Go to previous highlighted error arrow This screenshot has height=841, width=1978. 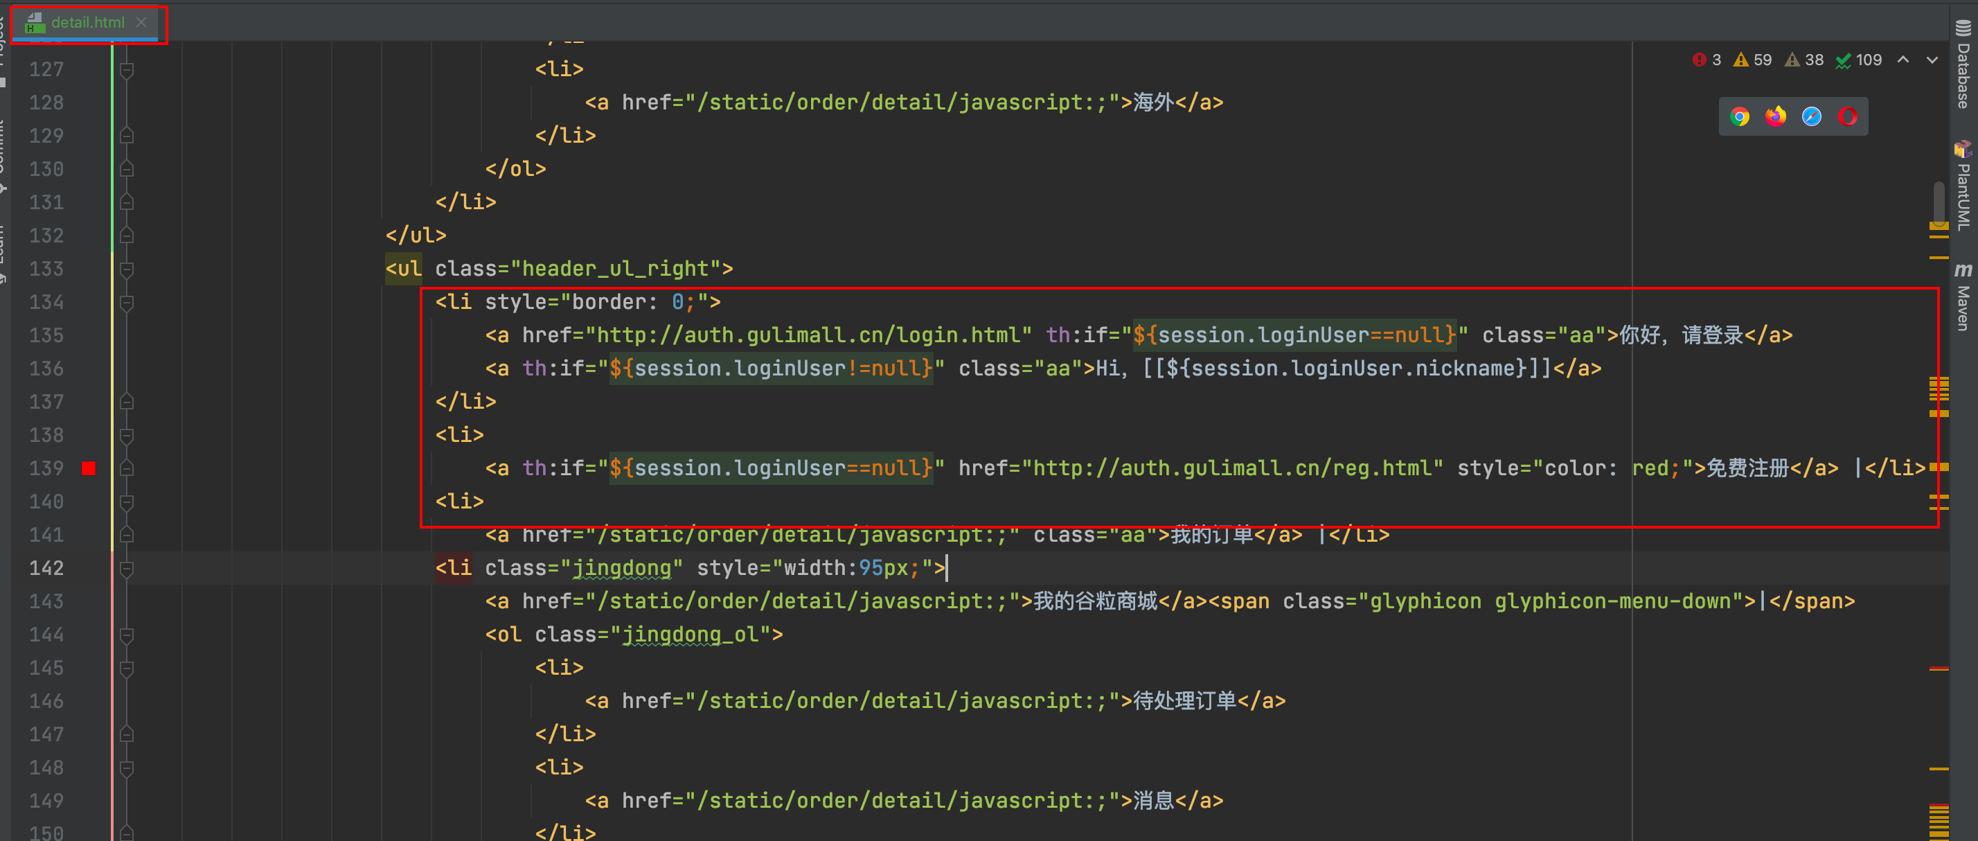tap(1903, 60)
